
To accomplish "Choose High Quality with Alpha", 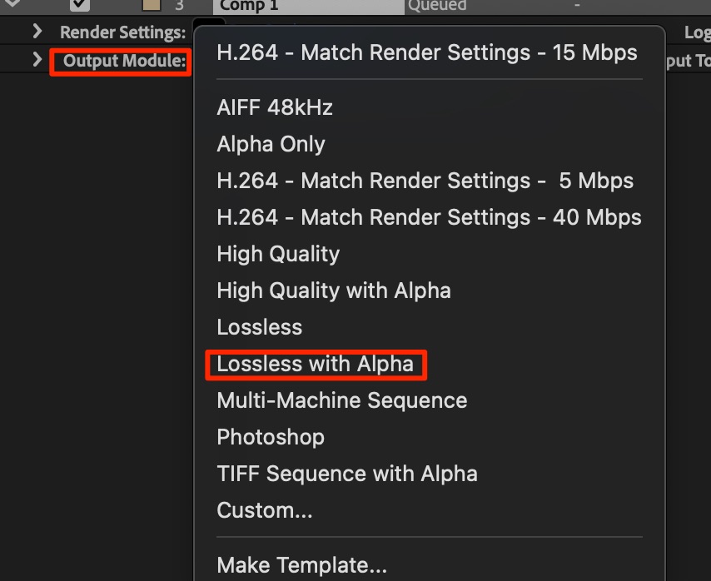I will pyautogui.click(x=333, y=290).
